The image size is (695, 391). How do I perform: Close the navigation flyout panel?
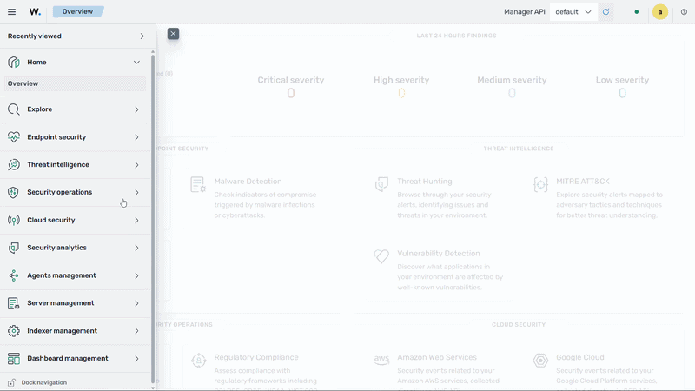pyautogui.click(x=173, y=34)
